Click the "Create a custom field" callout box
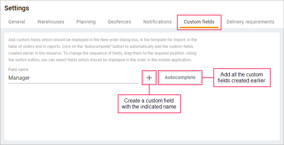Screen dimensions: 284x145 tap(149, 103)
